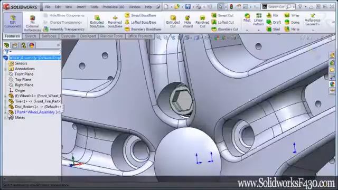
Task: Open the File menu
Action: (x=48, y=7)
